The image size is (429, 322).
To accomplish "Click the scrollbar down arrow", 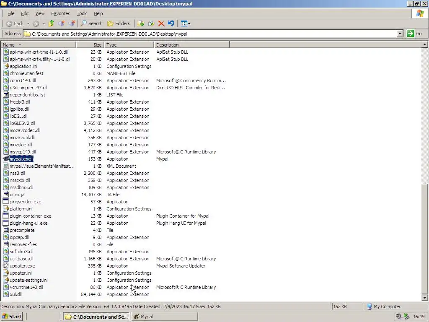I will coord(424,297).
